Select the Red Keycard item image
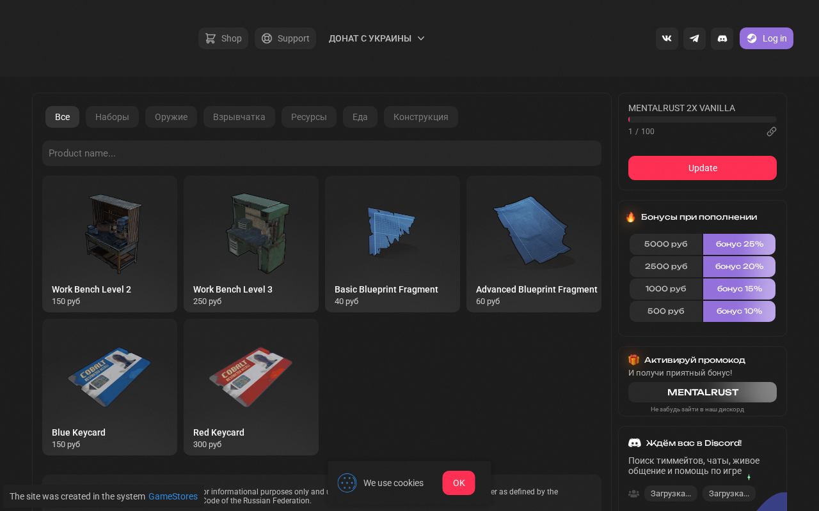Screen dimensions: 819x511 (x=251, y=377)
